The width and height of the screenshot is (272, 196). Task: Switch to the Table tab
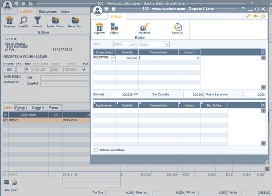(x=7, y=108)
